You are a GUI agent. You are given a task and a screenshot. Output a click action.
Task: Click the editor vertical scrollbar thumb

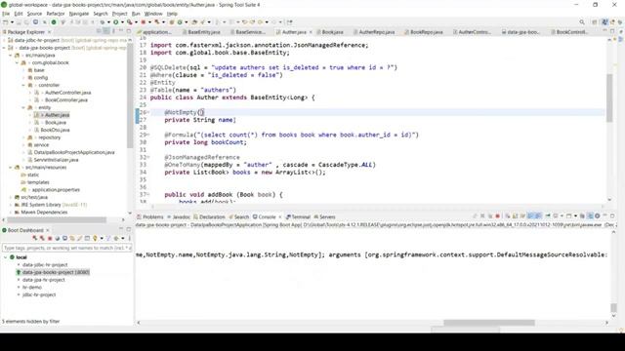point(609,97)
